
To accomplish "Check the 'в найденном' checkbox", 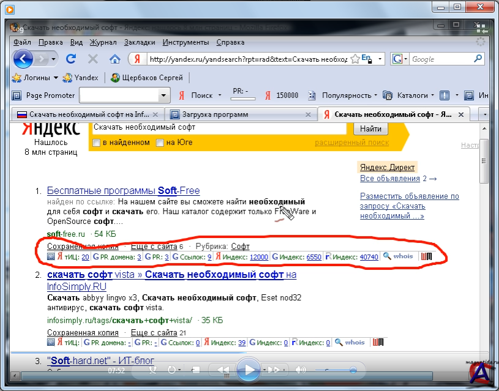I will pos(96,143).
